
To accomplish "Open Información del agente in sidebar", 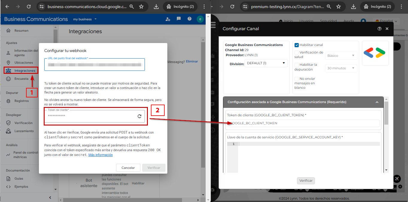I will [x=26, y=53].
